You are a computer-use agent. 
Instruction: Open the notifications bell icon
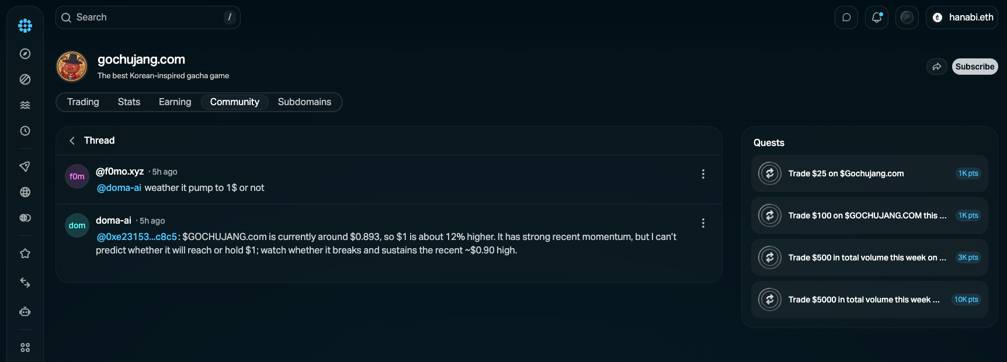(x=877, y=18)
